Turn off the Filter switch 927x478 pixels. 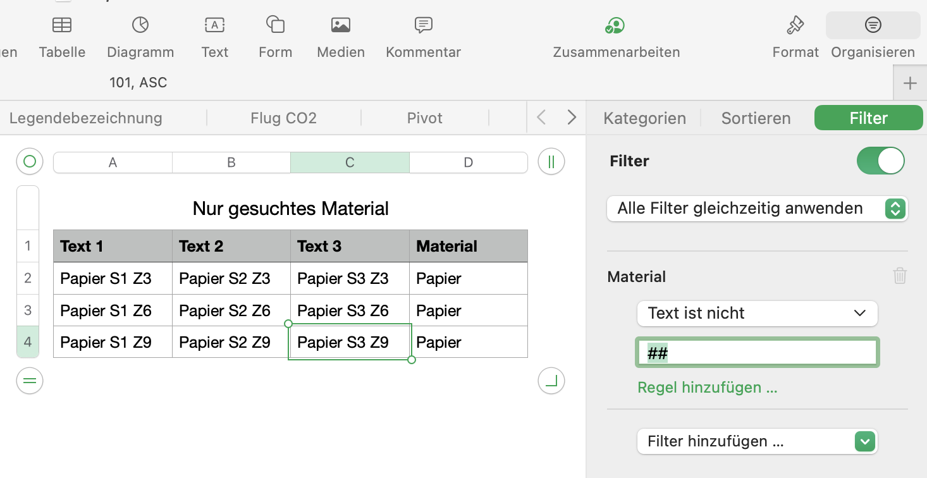[880, 161]
